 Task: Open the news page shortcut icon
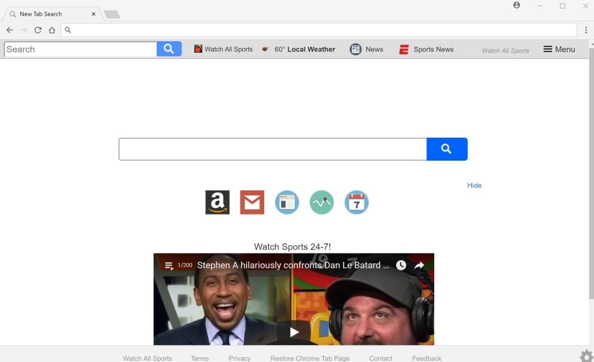pos(287,202)
